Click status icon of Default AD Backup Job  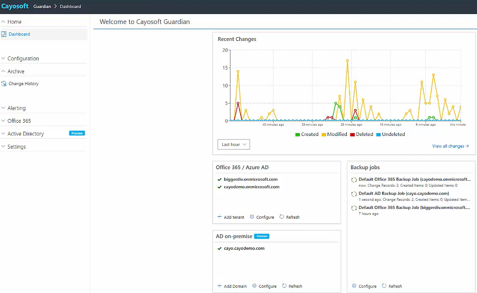tap(354, 194)
